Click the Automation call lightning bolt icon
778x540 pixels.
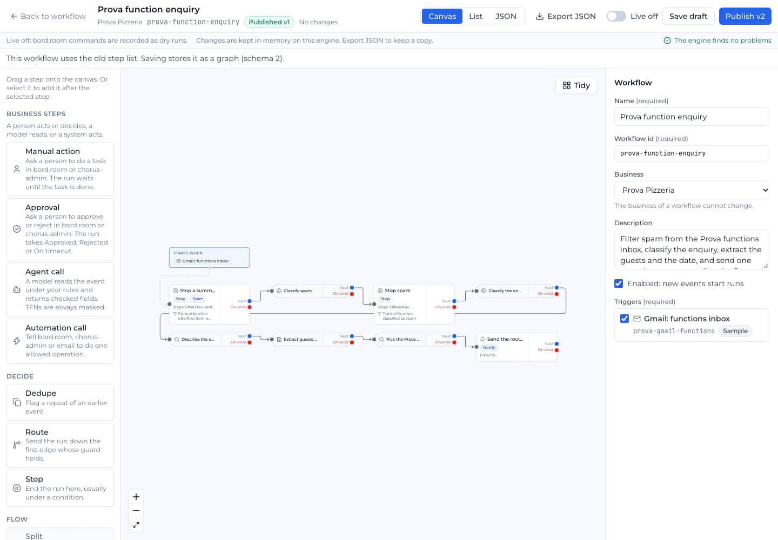click(x=17, y=341)
